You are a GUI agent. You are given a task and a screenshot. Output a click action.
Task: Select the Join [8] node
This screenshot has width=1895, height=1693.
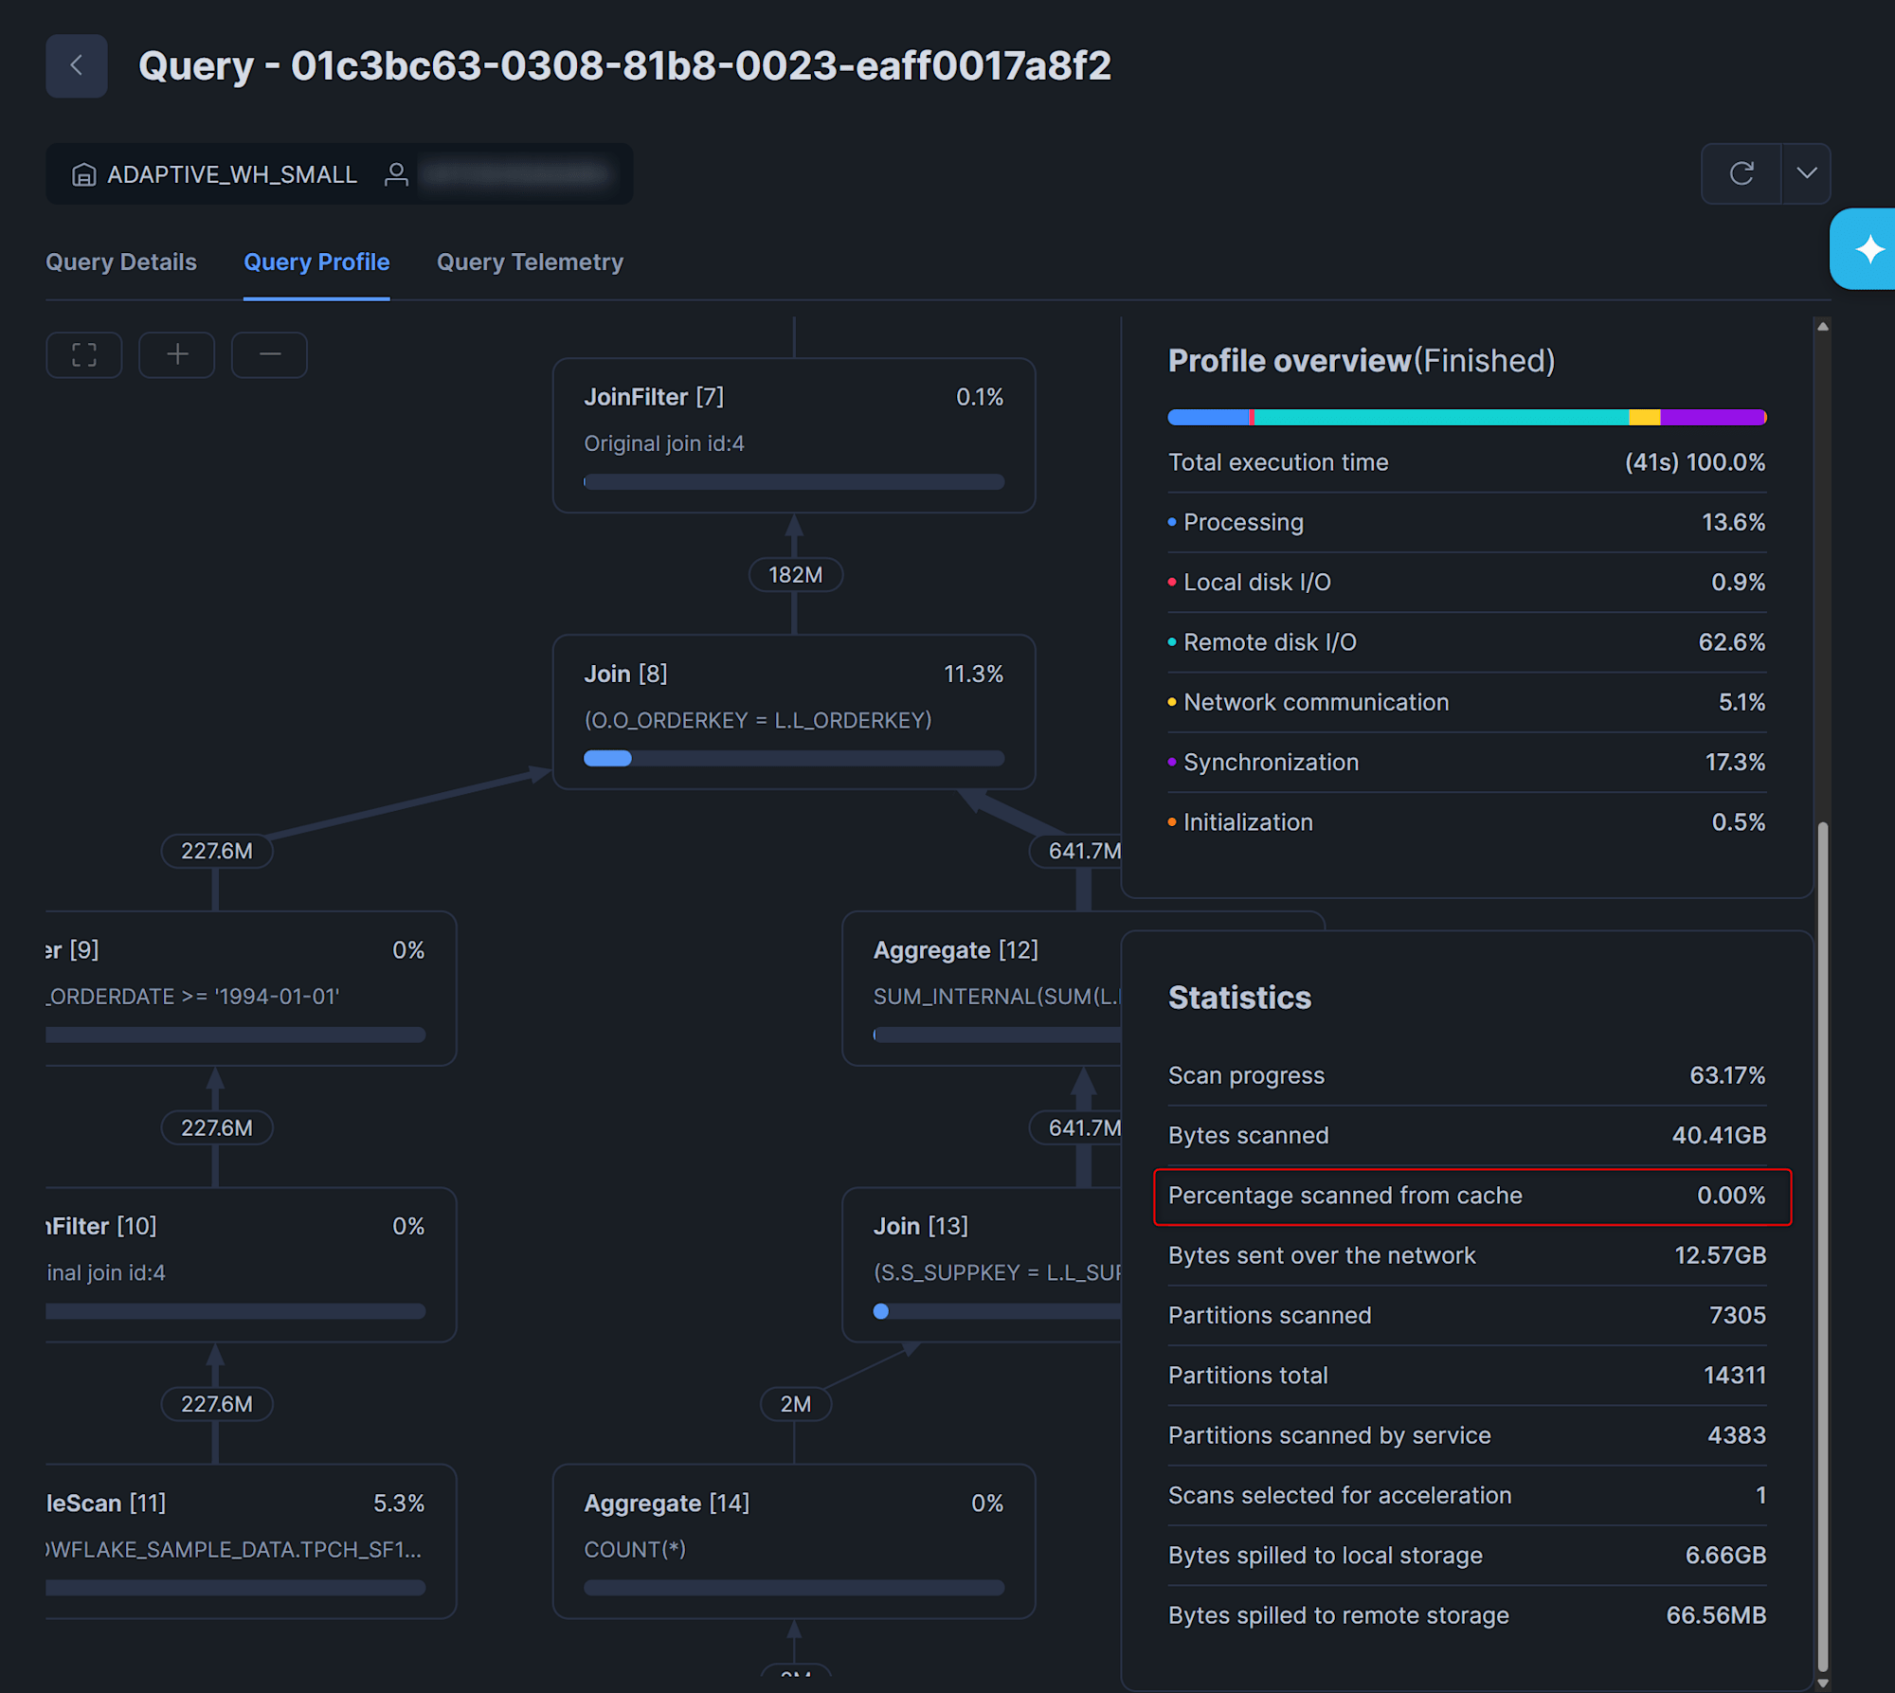pos(793,711)
